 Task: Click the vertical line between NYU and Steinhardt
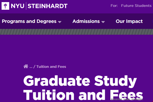point(26,6)
